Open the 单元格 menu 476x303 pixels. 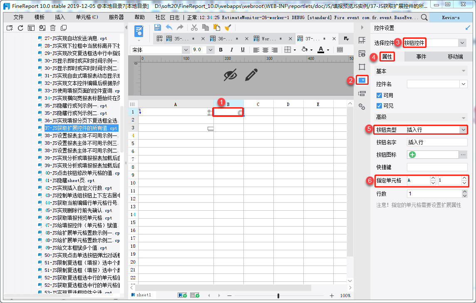click(87, 17)
